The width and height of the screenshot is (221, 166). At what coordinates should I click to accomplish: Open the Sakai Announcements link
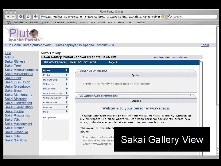tap(21, 70)
